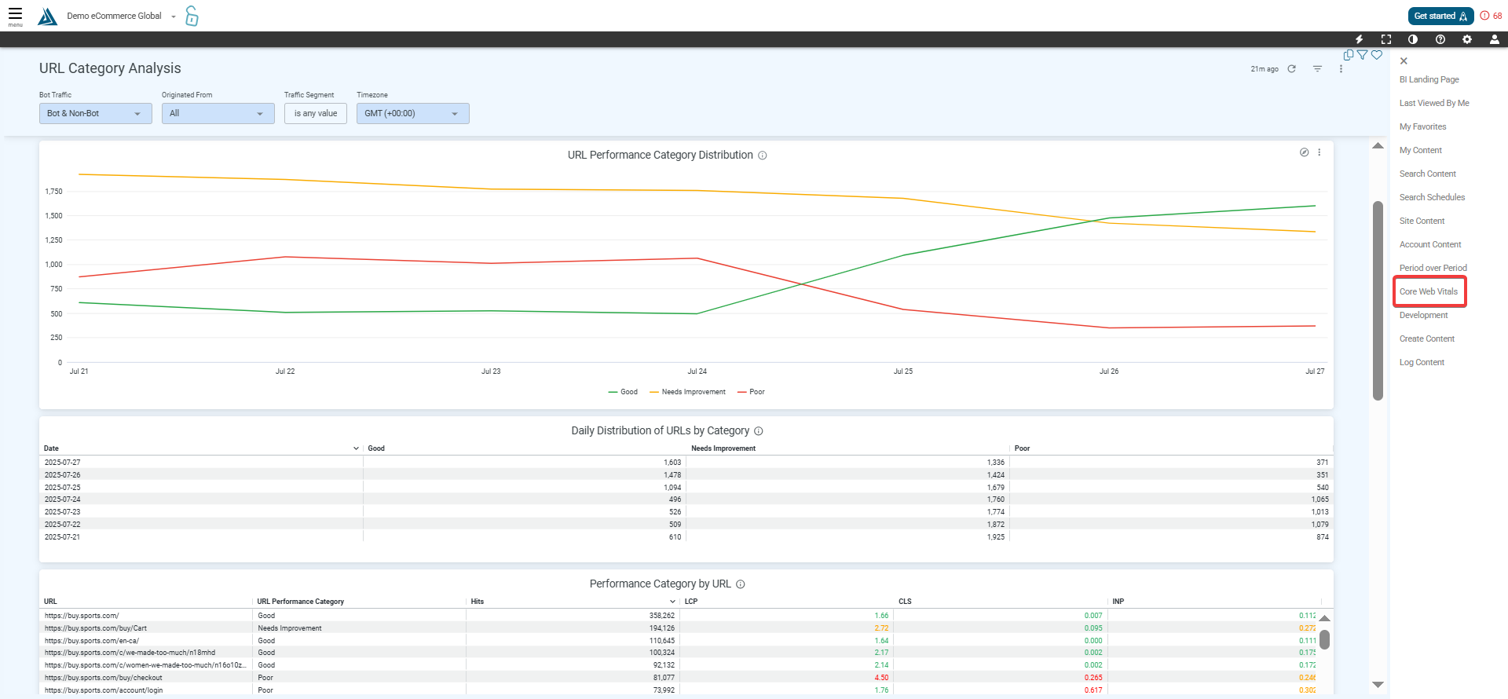Open settings gear in dark toolbar
Viewport: 1508px width, 699px height.
tap(1466, 39)
